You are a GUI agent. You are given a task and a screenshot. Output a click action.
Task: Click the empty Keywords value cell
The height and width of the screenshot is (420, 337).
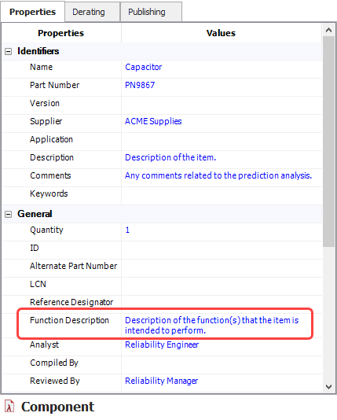click(x=222, y=193)
